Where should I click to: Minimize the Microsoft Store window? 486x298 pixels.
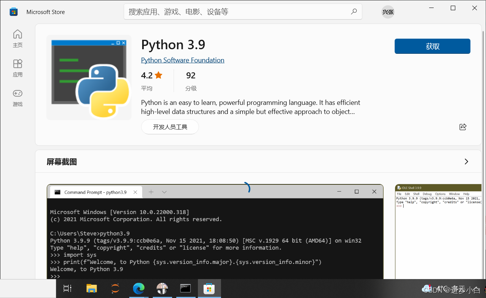pos(431,8)
